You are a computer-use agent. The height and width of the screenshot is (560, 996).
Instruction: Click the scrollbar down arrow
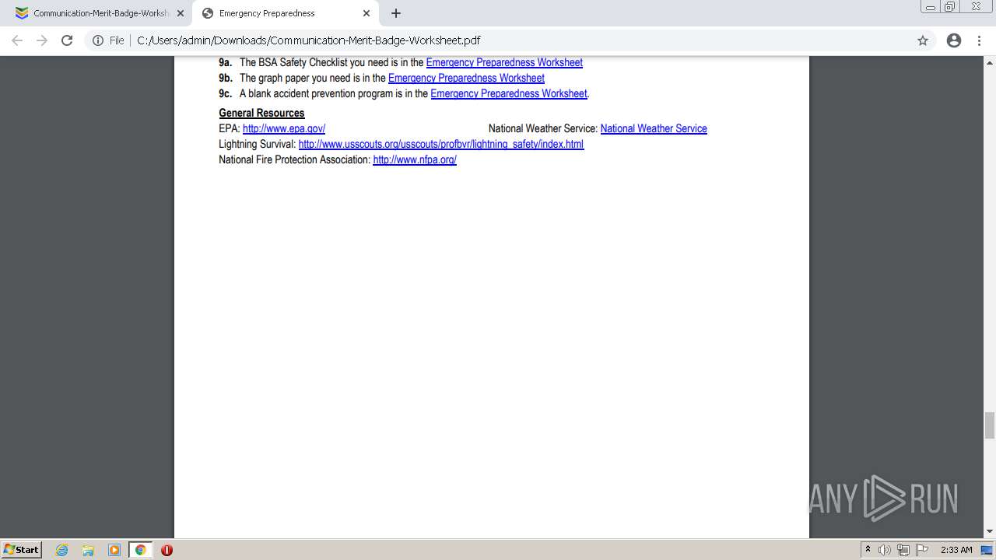coord(990,532)
